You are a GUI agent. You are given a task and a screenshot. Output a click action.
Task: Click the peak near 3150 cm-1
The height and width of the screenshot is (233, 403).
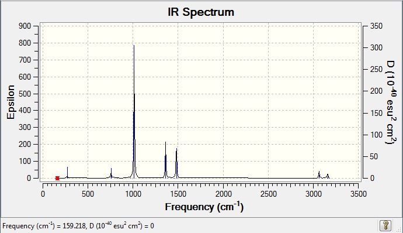328,176
